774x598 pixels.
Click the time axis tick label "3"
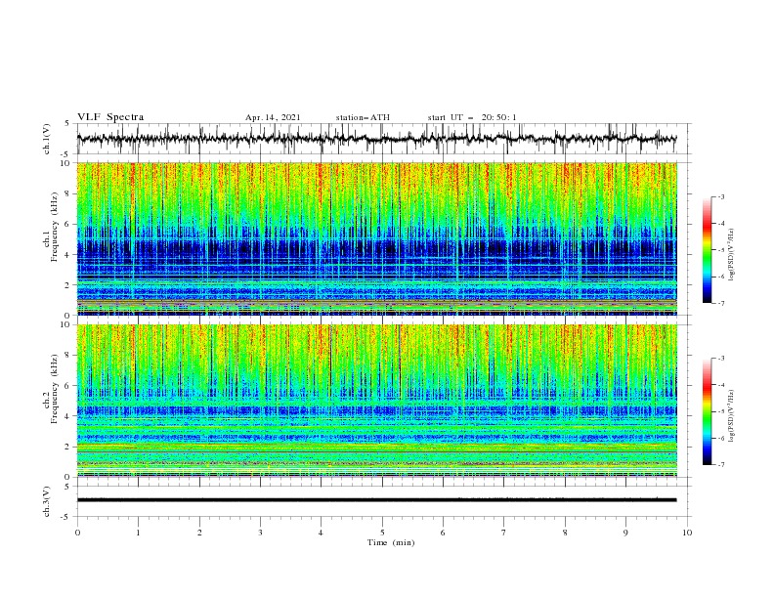point(260,533)
